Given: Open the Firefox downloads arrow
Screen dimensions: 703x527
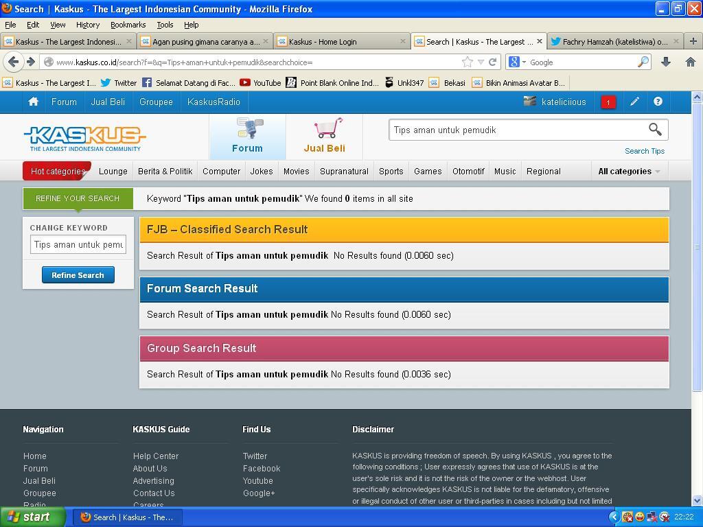Looking at the screenshot, I should [666, 62].
